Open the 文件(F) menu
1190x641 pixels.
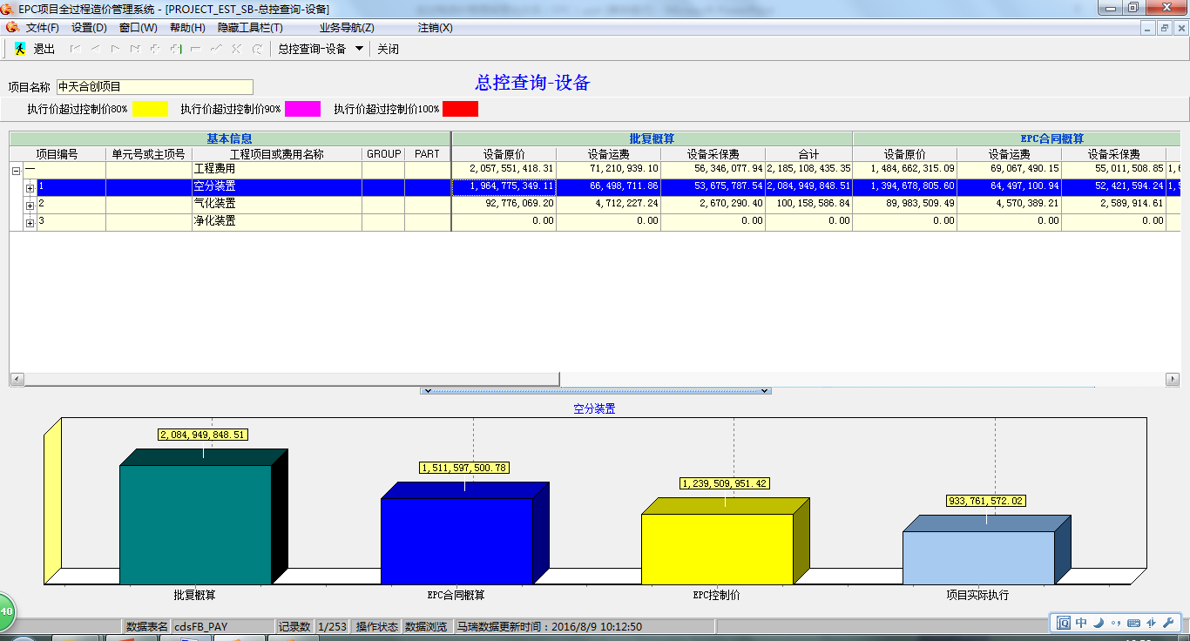(x=42, y=28)
